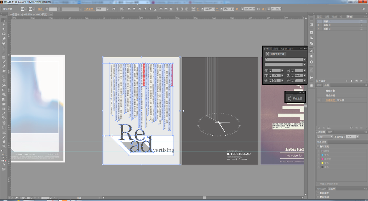
Task: Open the Gradient panel icon in dock
Action: click(311, 24)
